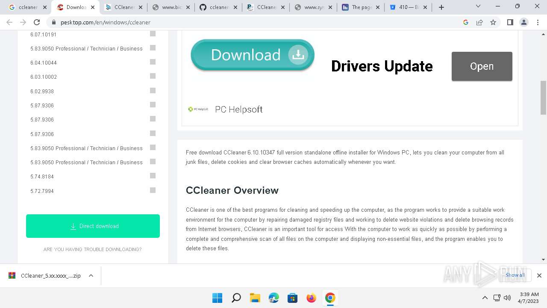Click the address bar URL
547x308 pixels.
pos(106,22)
